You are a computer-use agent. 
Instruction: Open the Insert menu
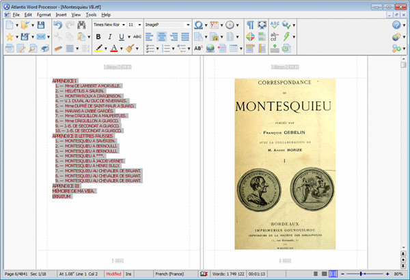pyautogui.click(x=61, y=14)
